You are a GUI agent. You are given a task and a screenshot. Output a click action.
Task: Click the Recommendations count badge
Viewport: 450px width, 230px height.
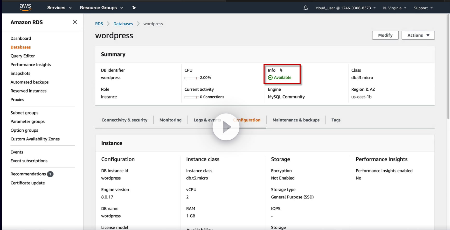(50, 174)
